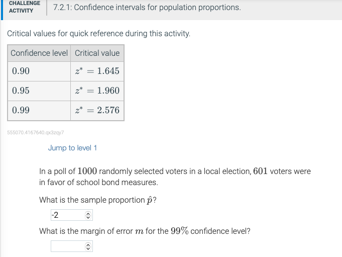
Task: Select the Critical value column header
Action: click(97, 53)
